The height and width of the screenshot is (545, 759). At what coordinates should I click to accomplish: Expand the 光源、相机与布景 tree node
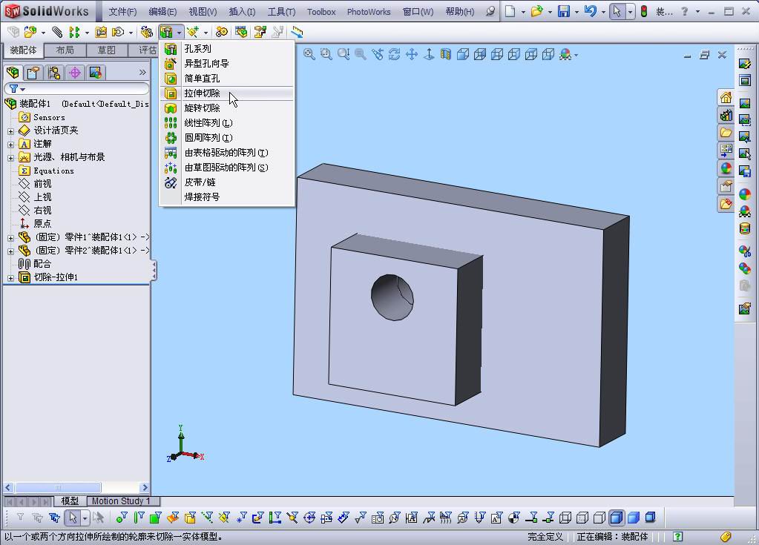click(10, 158)
